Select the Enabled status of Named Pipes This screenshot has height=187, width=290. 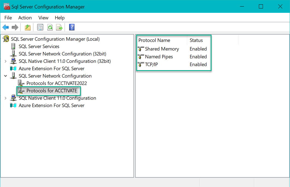(198, 57)
